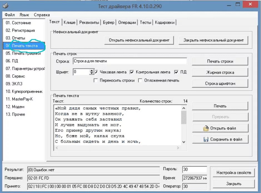
Task: Toggle the Контрольная лента checkbox
Action: click(x=132, y=72)
